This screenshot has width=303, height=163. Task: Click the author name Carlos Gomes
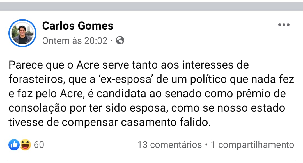pos(78,26)
